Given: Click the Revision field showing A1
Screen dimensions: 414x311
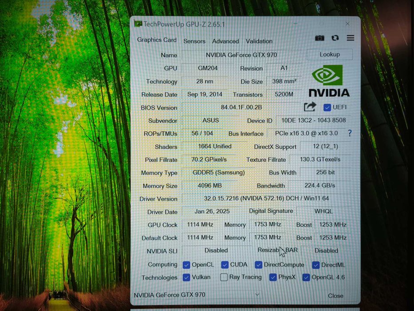Looking at the screenshot, I should 284,68.
